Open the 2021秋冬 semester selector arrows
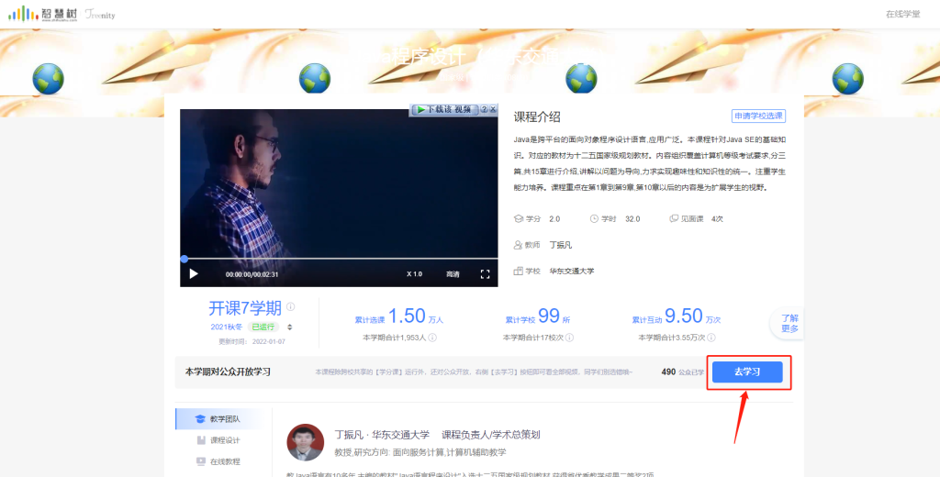The height and width of the screenshot is (477, 940). (290, 327)
